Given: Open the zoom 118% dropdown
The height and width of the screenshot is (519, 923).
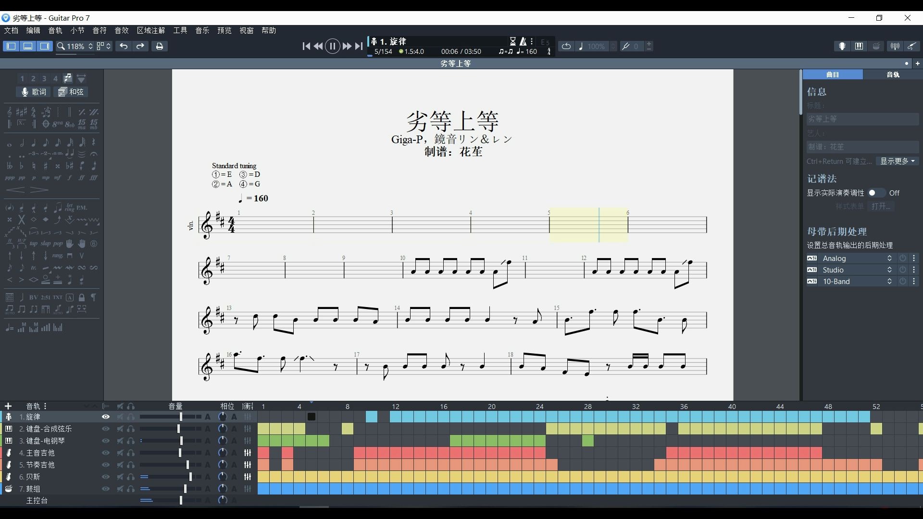Looking at the screenshot, I should pyautogui.click(x=75, y=46).
